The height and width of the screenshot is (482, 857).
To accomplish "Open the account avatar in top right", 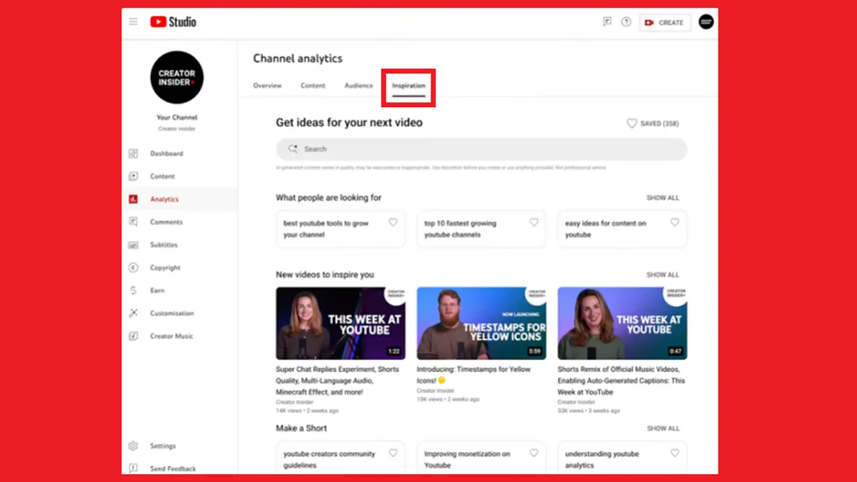I will click(706, 22).
